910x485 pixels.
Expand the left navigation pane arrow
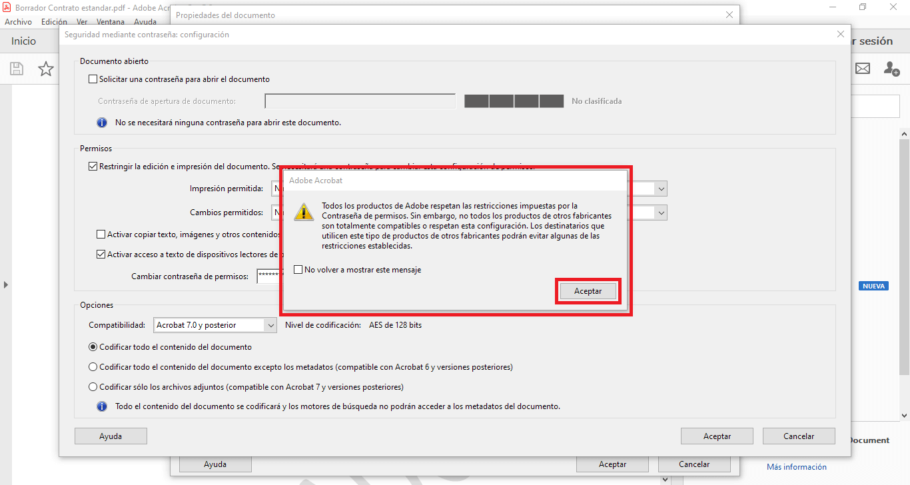point(6,284)
